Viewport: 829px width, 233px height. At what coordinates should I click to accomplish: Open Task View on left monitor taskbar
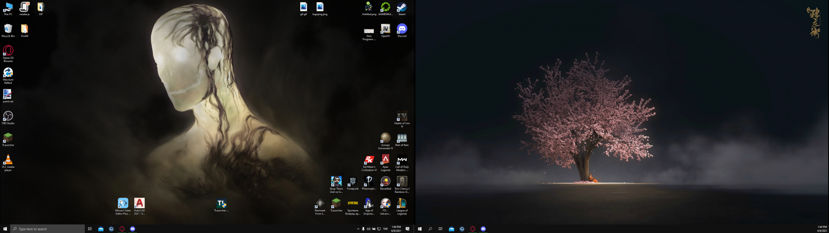(90, 229)
